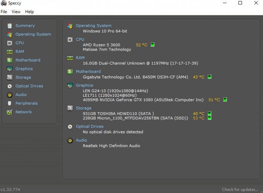This screenshot has width=263, height=193.
Task: Click the Motherboard icon in sidebar
Action: pos(9,60)
